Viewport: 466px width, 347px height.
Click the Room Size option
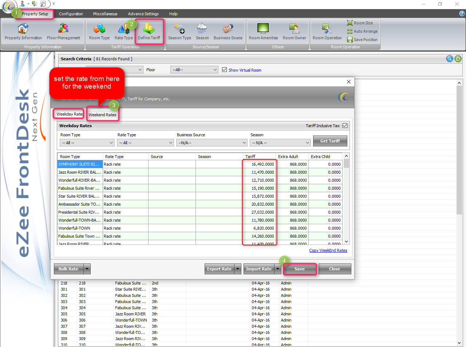(x=360, y=23)
